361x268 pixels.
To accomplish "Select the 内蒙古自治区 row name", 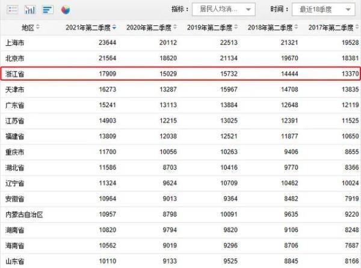I will pyautogui.click(x=24, y=214).
